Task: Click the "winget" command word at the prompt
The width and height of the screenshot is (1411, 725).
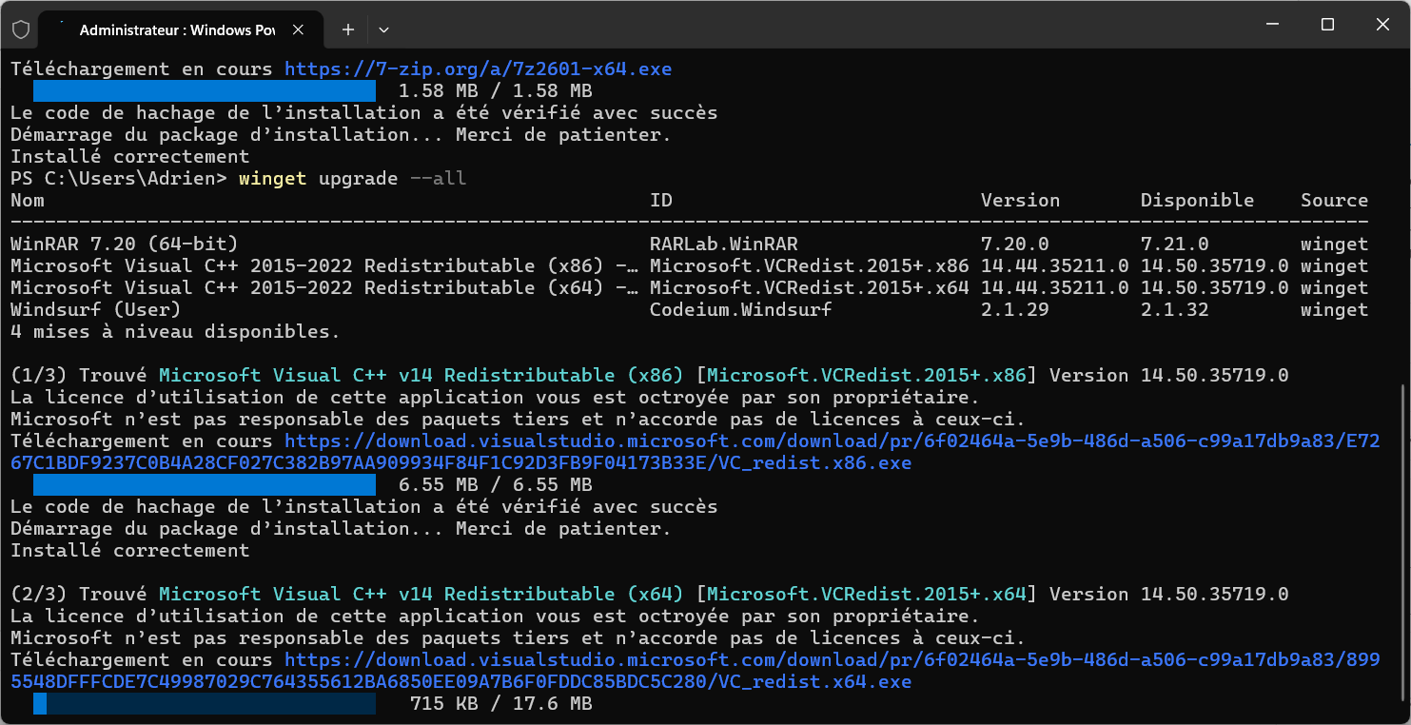Action: pyautogui.click(x=273, y=179)
